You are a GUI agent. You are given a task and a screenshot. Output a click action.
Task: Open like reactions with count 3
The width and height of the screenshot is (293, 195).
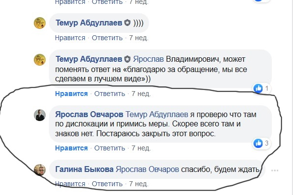click(262, 143)
